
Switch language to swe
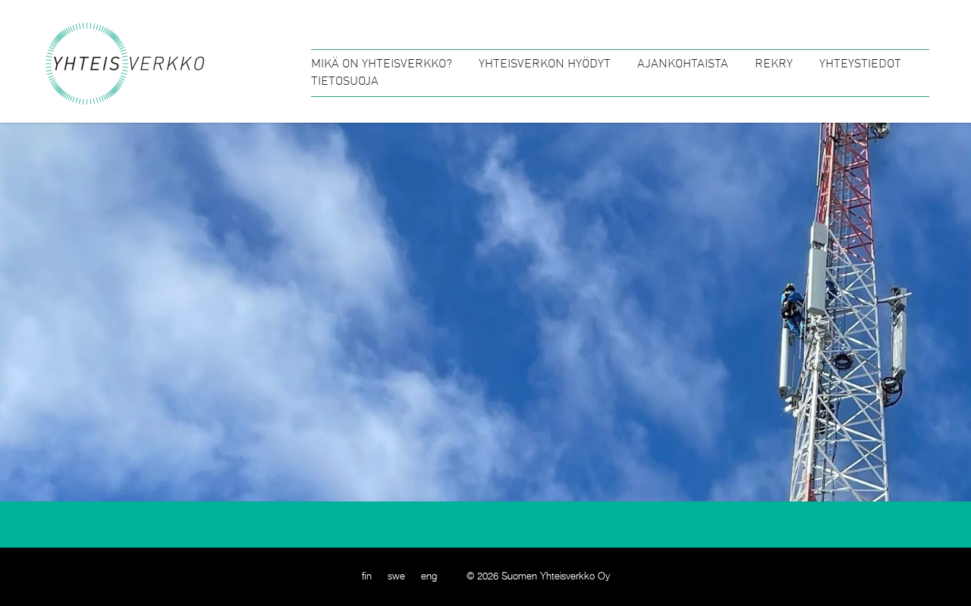396,576
